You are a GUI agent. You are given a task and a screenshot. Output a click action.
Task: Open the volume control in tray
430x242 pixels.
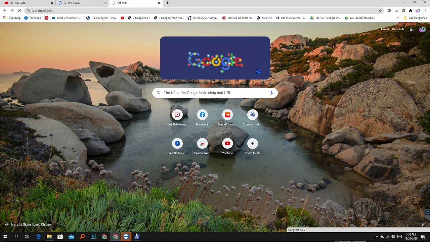coord(393,237)
